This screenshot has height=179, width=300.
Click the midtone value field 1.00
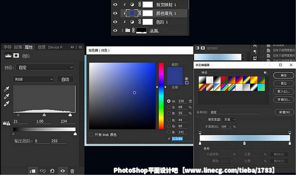(x=43, y=121)
